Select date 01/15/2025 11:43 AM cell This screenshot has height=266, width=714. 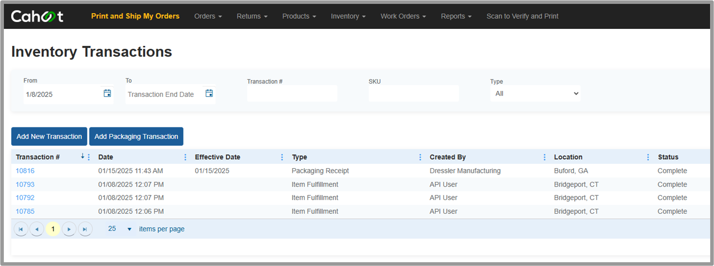[131, 171]
